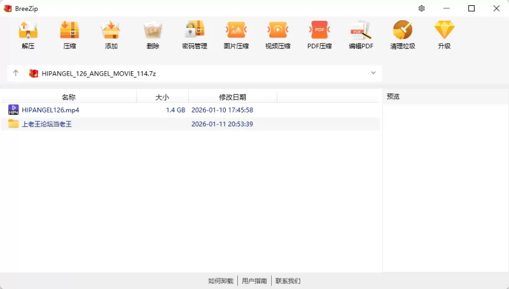Open the 解压 extract tool

click(x=28, y=35)
